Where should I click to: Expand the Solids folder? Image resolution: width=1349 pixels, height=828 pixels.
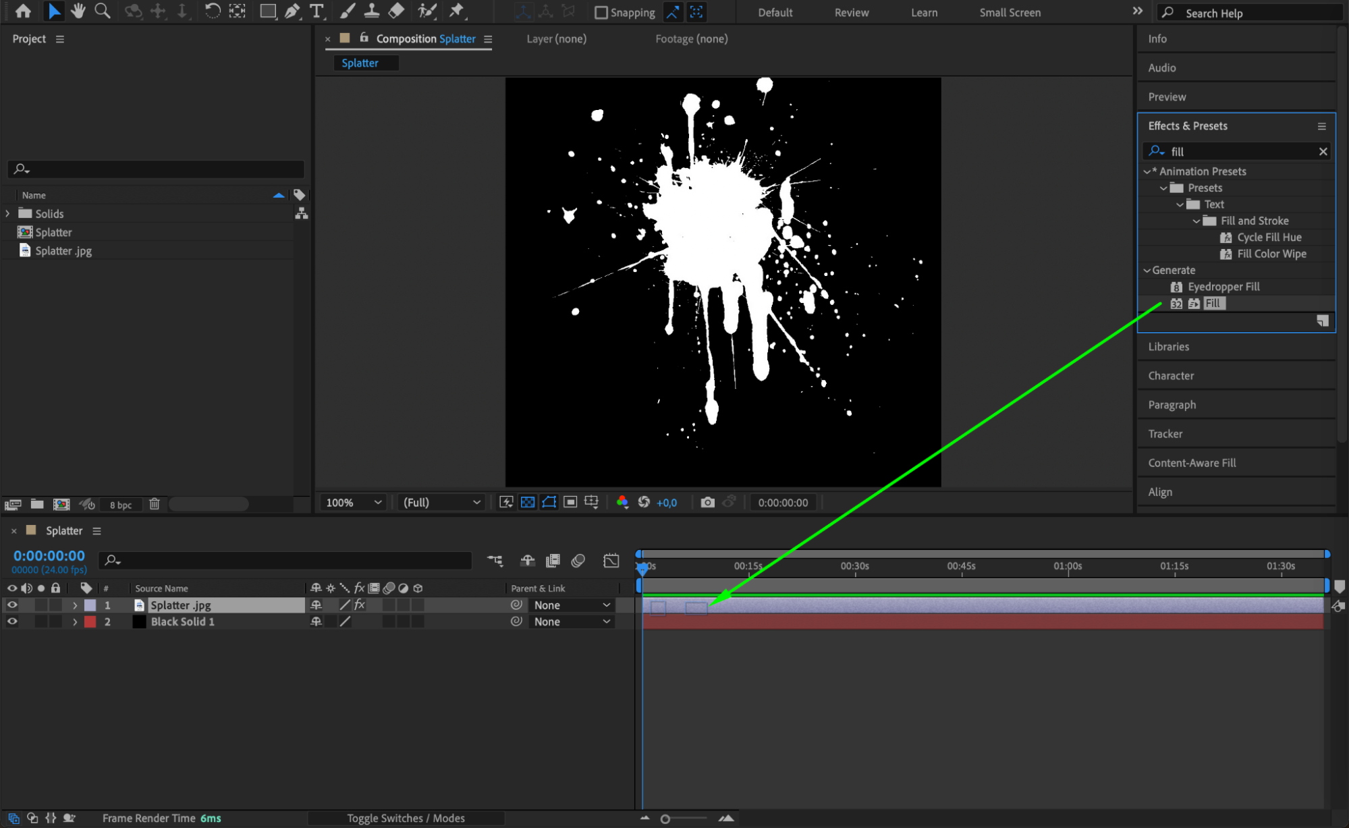click(x=7, y=213)
